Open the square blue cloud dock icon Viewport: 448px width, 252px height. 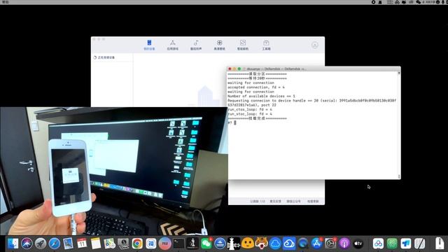coord(289,244)
